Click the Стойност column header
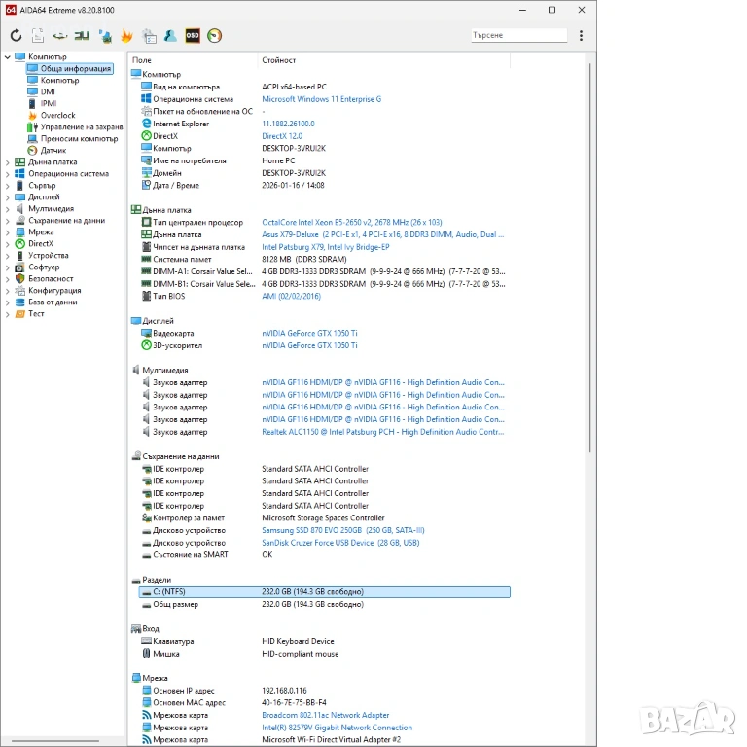Image resolution: width=747 pixels, height=747 pixels. (278, 60)
